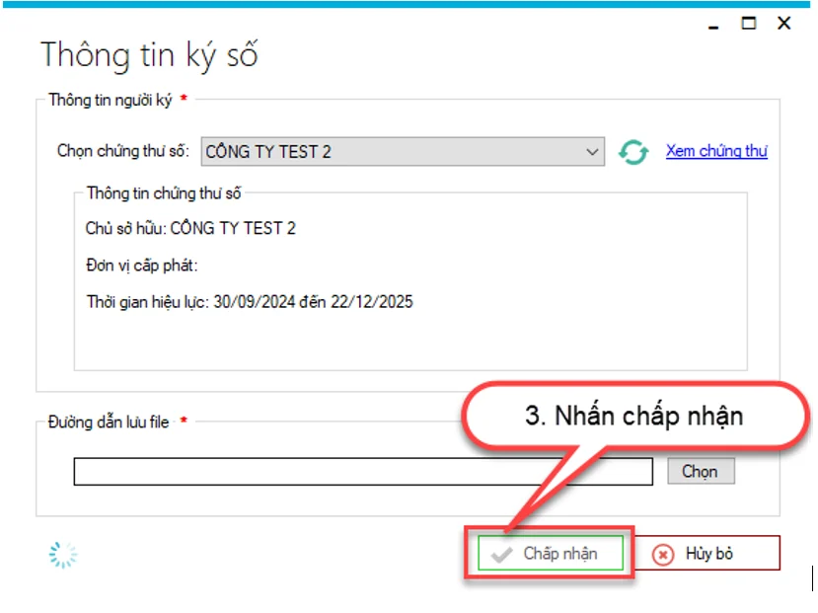
Task: Select the Chủ sở hữu: CÔNG TY TEST 2 text
Action: tap(190, 228)
